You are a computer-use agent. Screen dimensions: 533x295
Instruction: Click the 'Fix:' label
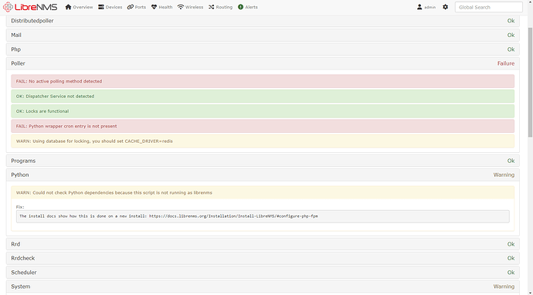point(20,207)
